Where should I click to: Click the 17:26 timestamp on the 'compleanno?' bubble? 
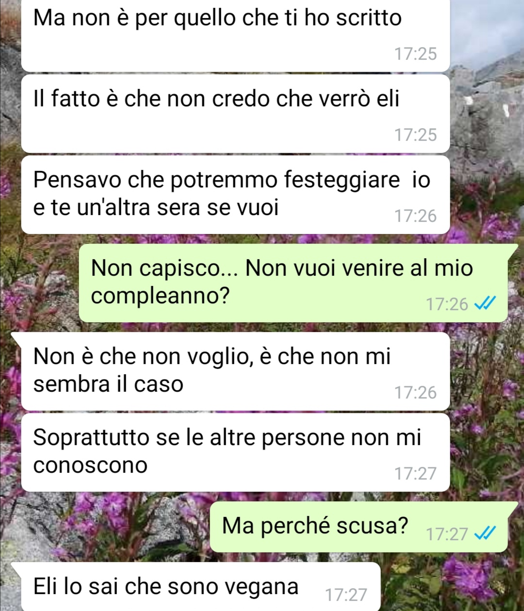coord(447,304)
